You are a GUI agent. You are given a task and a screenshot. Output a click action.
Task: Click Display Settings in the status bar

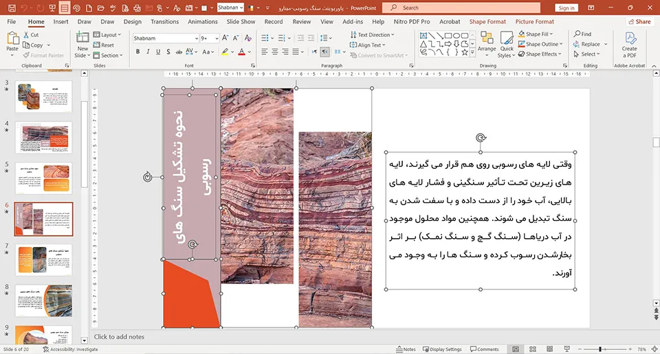point(442,349)
